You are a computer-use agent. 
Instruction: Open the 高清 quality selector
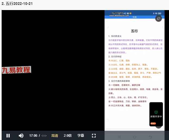coord(55,136)
